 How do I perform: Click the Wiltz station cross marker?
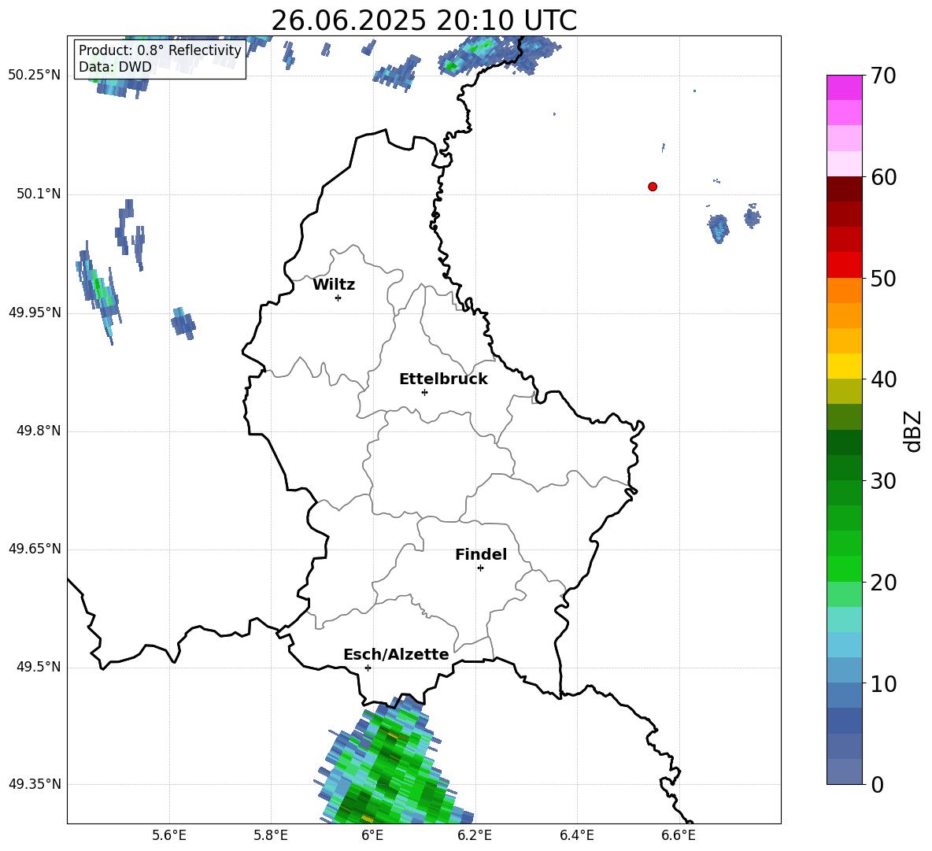[338, 298]
